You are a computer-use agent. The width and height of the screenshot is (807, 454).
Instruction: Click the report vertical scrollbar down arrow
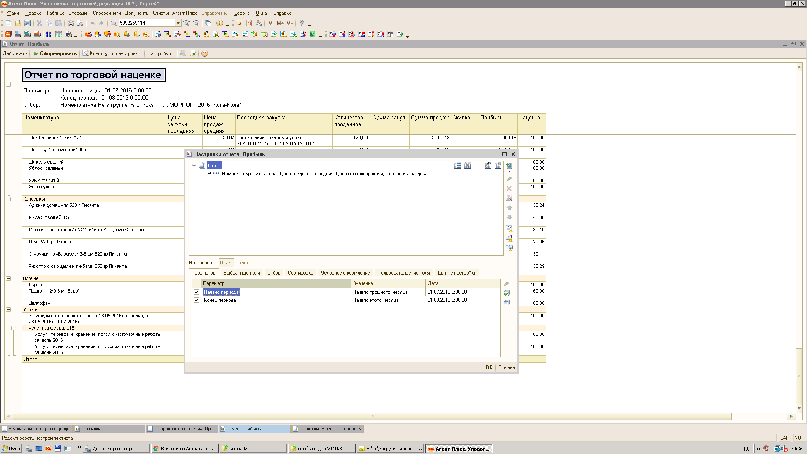pyautogui.click(x=799, y=408)
